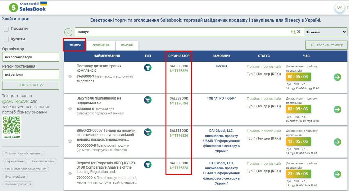The image size is (349, 191).
Task: Click the 'Замовник' column header
Action: click(221, 56)
